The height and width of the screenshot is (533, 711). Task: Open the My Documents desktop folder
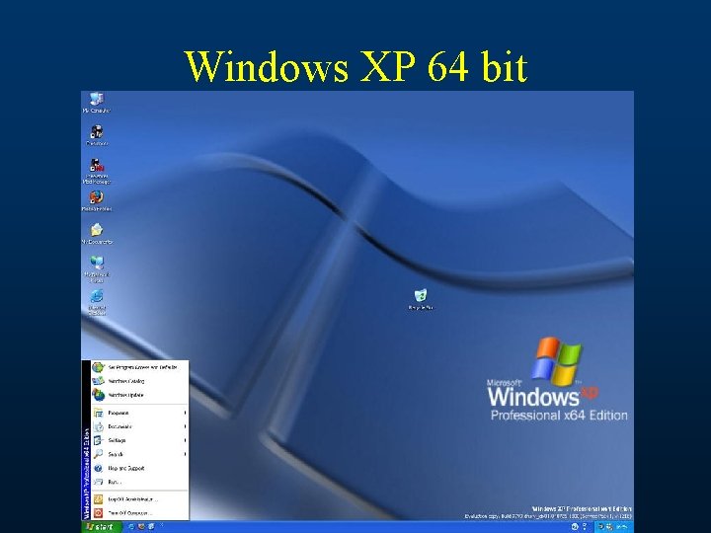(x=97, y=234)
